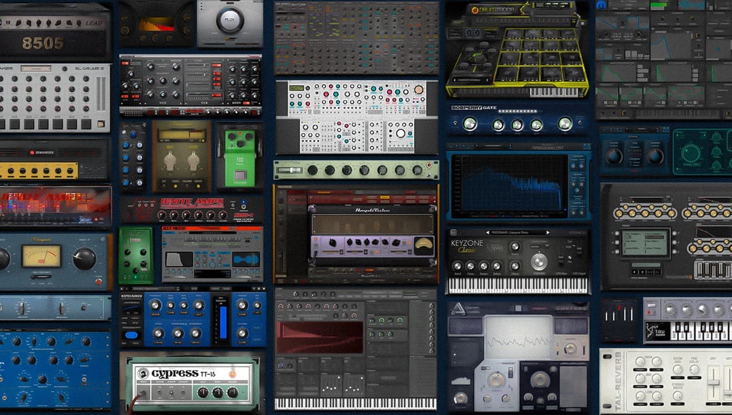Click the leftmost green knob on Boberry Gate
732x415 pixels.
pyautogui.click(x=469, y=124)
